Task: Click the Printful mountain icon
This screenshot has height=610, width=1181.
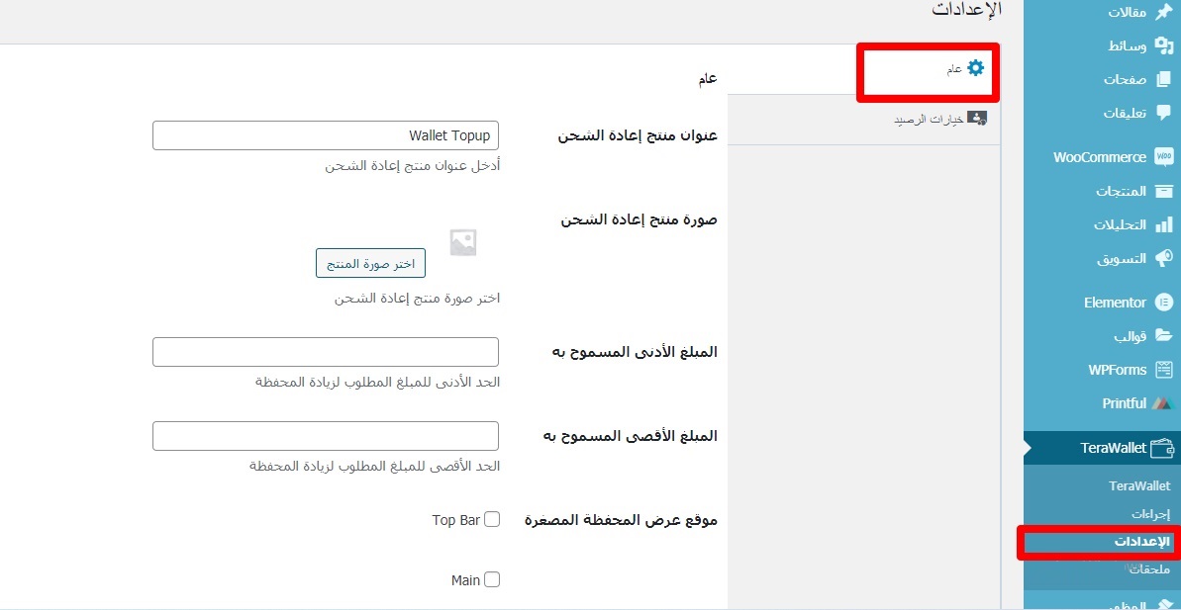Action: click(1163, 403)
